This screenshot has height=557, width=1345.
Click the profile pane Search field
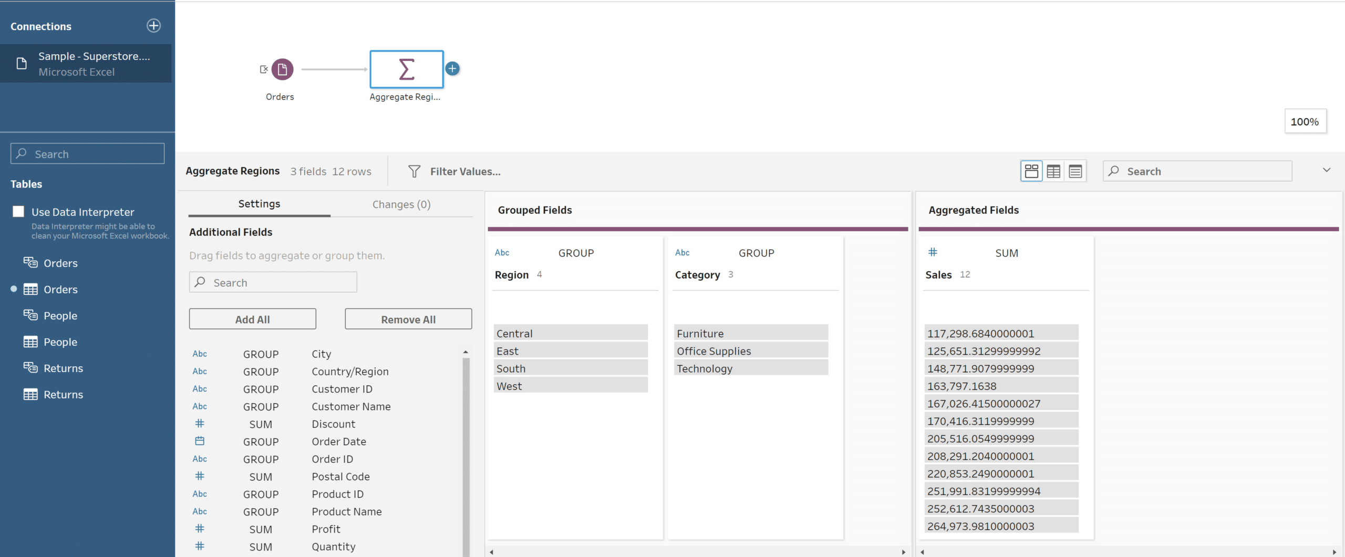tap(1197, 171)
